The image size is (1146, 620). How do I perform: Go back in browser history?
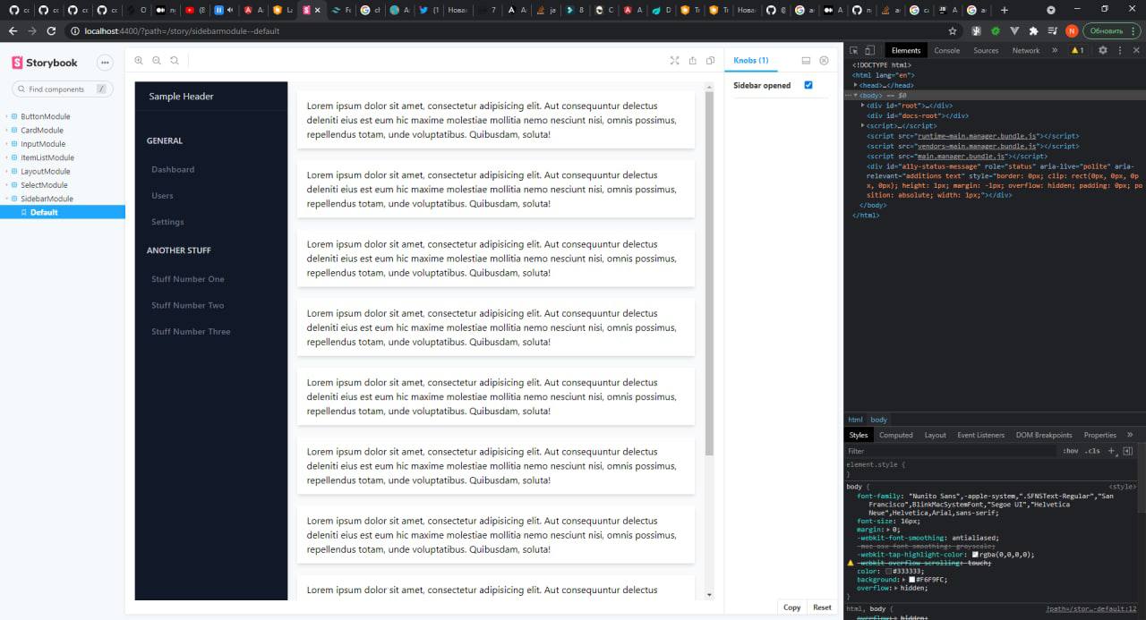click(13, 30)
